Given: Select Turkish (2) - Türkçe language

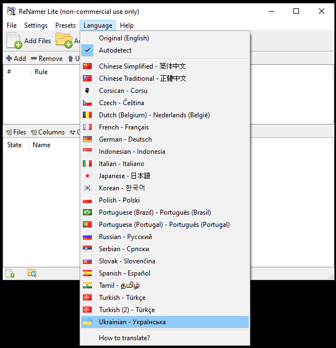Looking at the screenshot, I should [x=165, y=310].
